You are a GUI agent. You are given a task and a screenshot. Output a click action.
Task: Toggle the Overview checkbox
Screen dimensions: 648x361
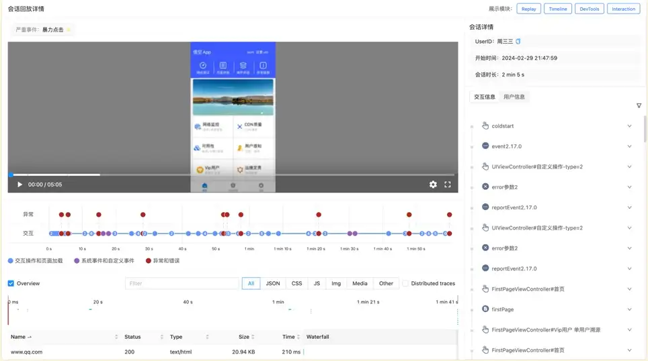11,283
